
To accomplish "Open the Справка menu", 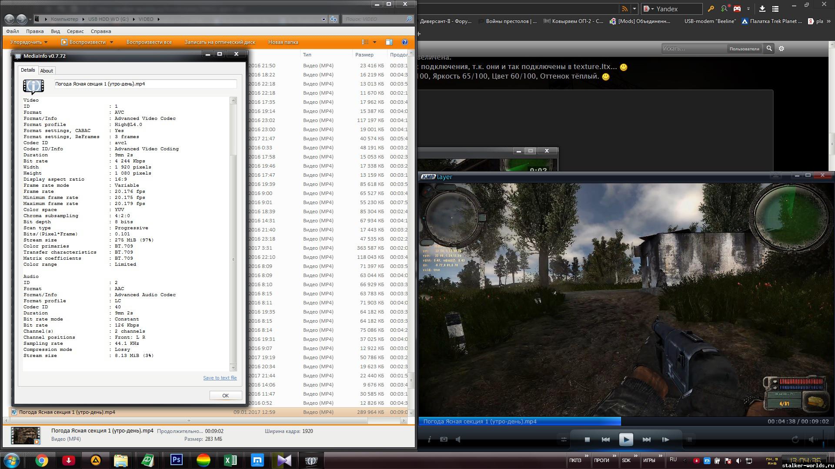I will (101, 31).
